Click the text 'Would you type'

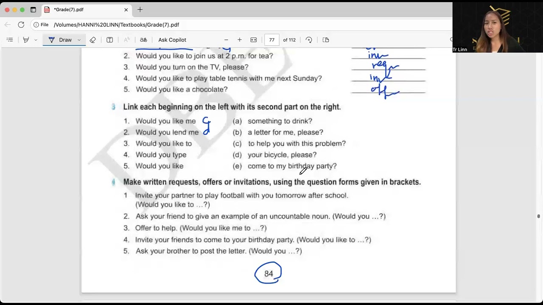(161, 155)
